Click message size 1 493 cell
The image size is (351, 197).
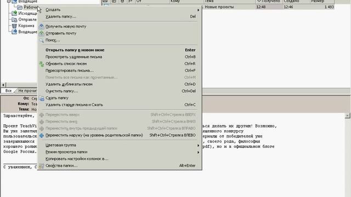(x=329, y=7)
